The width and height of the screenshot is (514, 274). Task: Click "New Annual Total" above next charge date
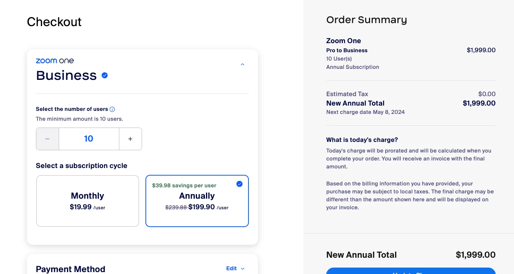355,103
